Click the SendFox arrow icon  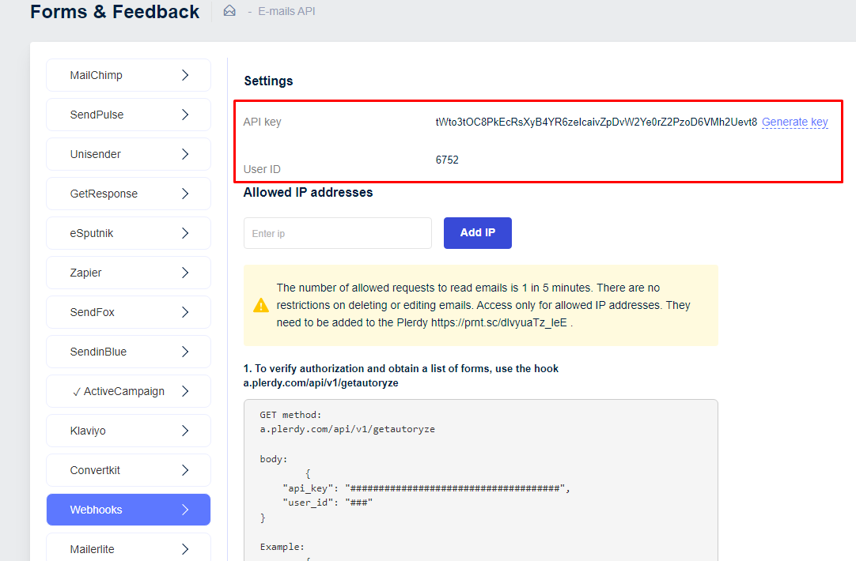185,312
